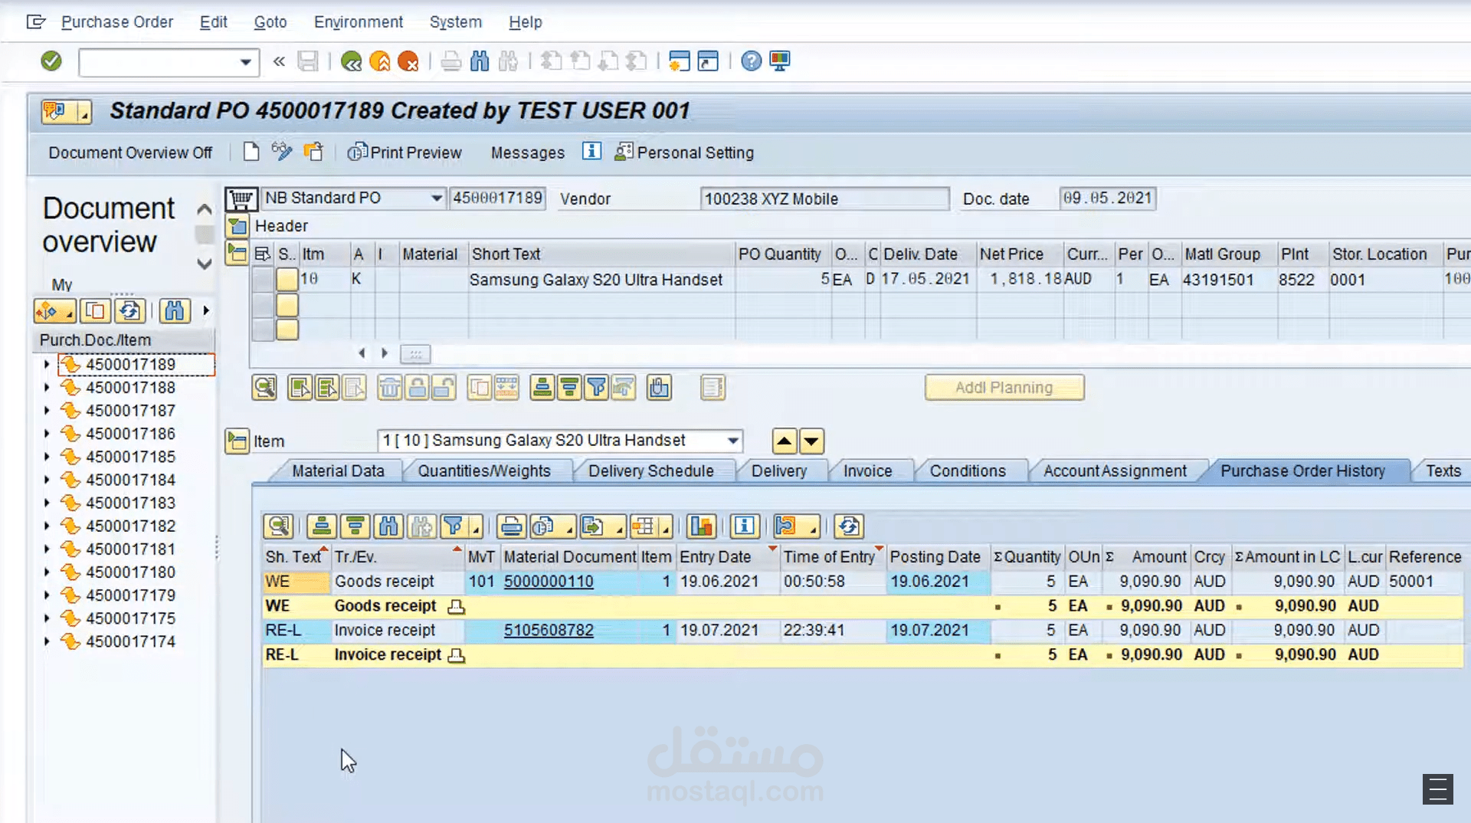This screenshot has height=823, width=1471.
Task: Click the shopping cart icon beside PO type
Action: point(241,199)
